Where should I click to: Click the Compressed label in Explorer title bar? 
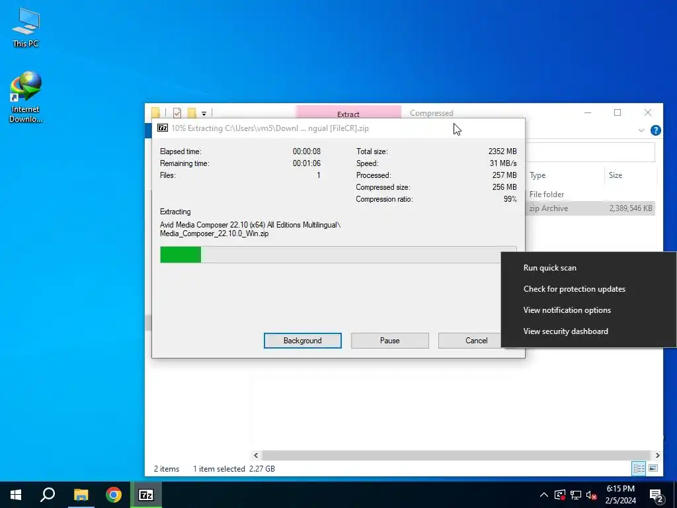(x=431, y=112)
